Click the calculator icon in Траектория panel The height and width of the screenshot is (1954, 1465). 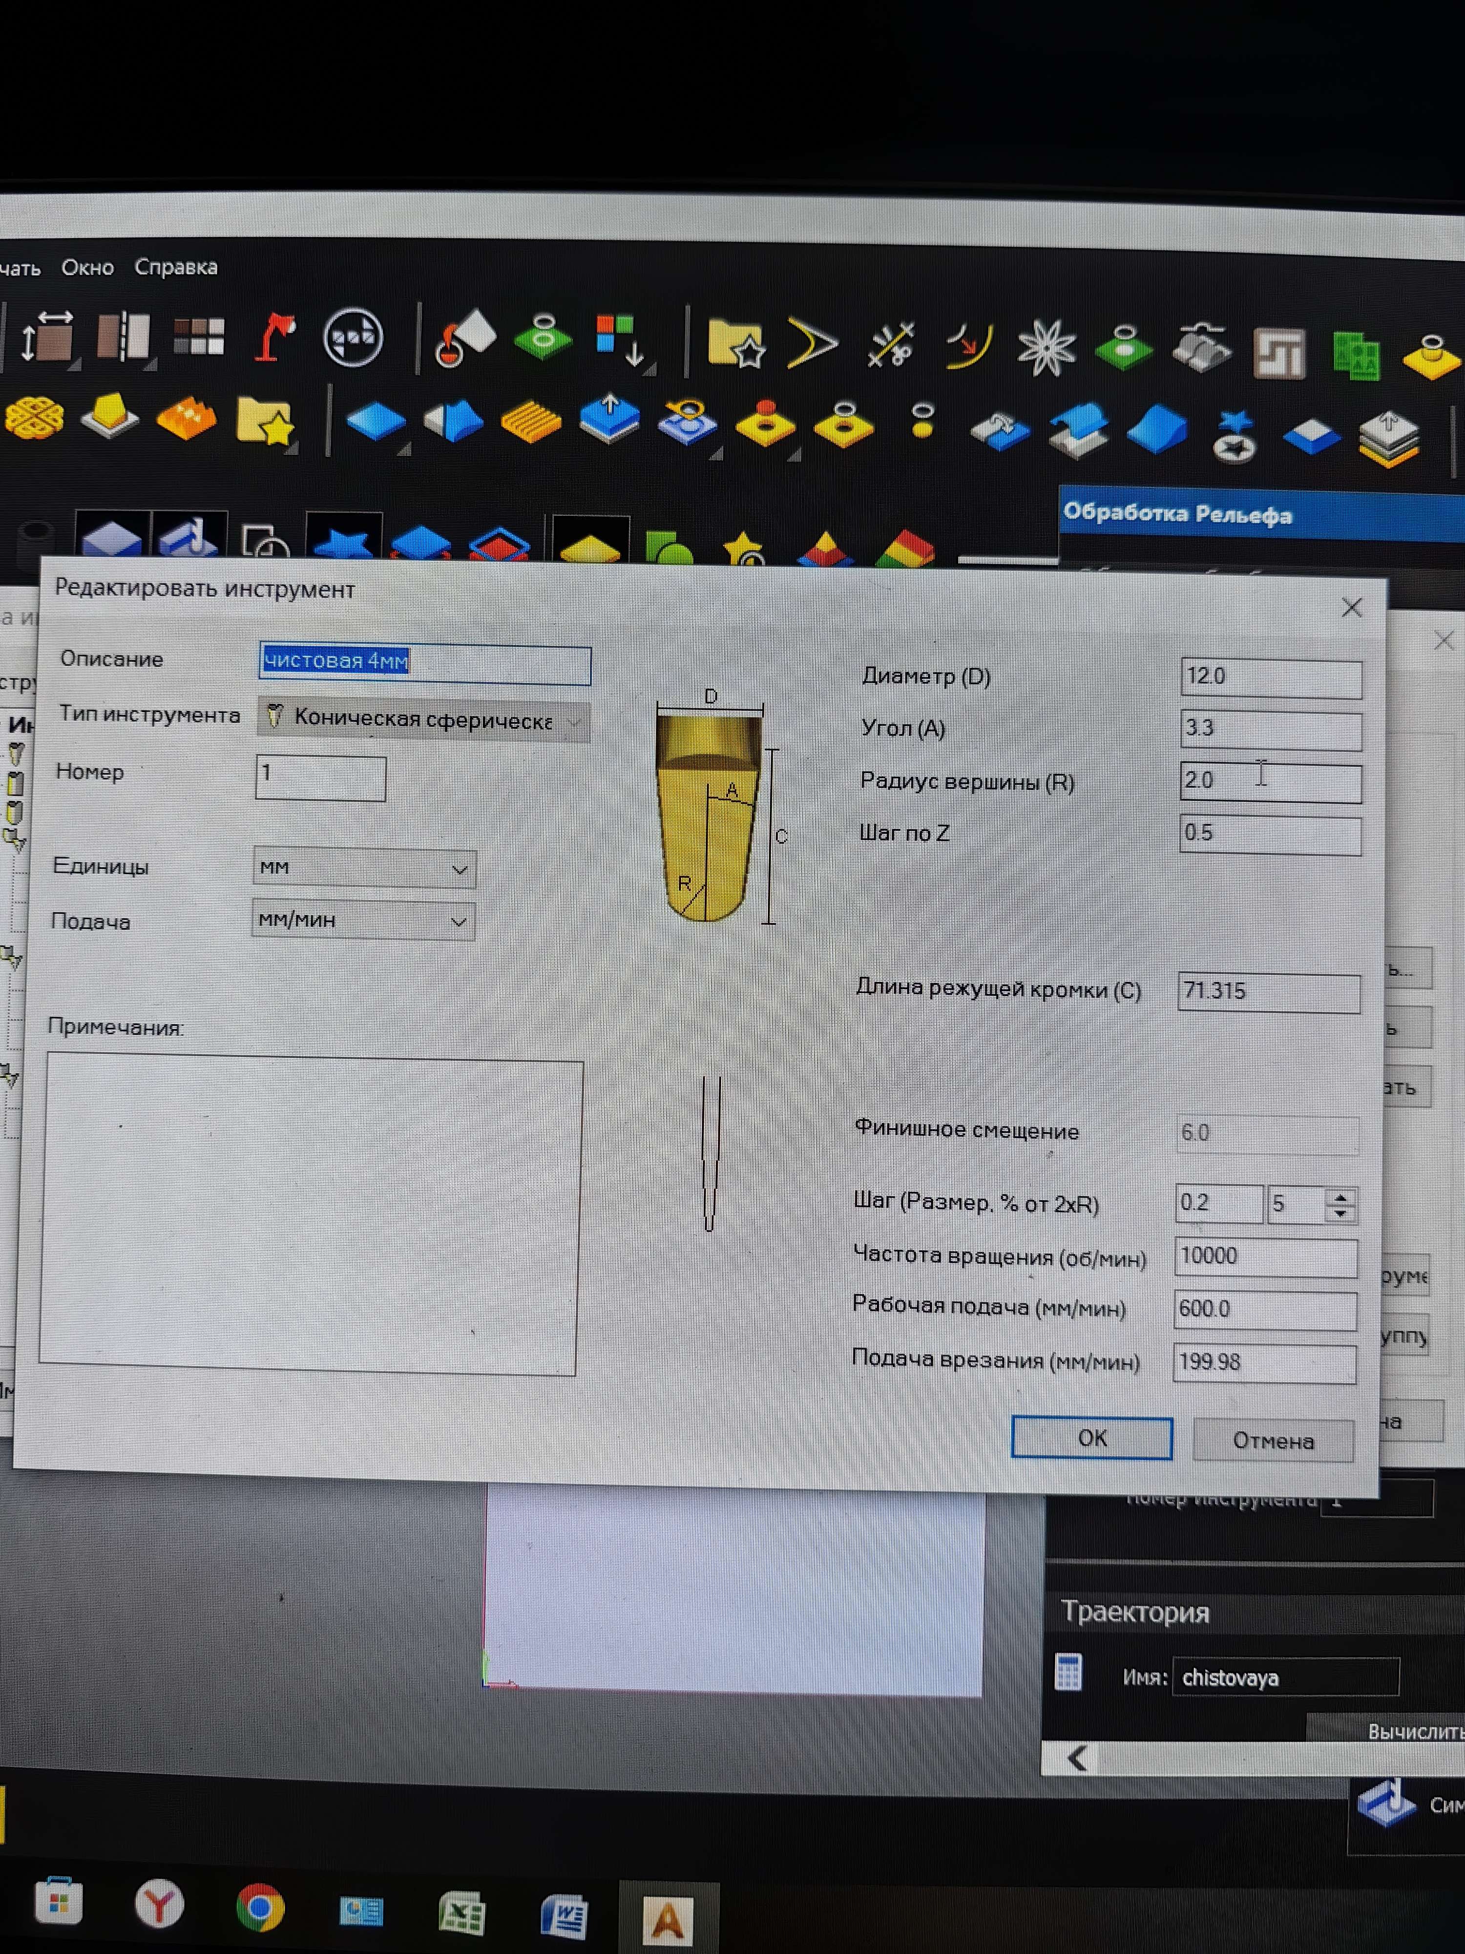1068,1671
